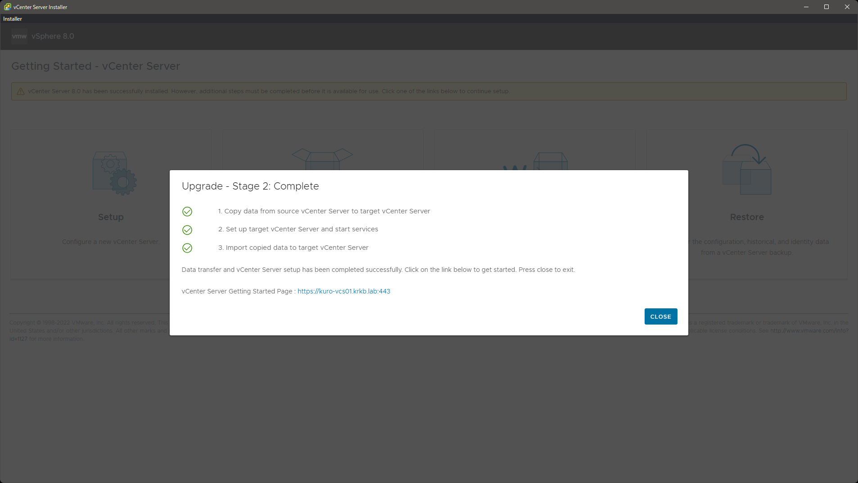Click the Setup heading text
Image resolution: width=858 pixels, height=483 pixels.
click(x=111, y=217)
